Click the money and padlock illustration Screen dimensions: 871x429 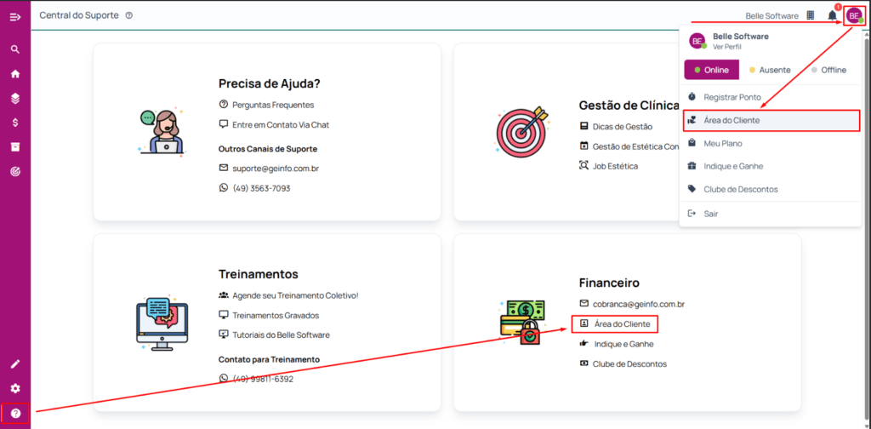pos(522,323)
